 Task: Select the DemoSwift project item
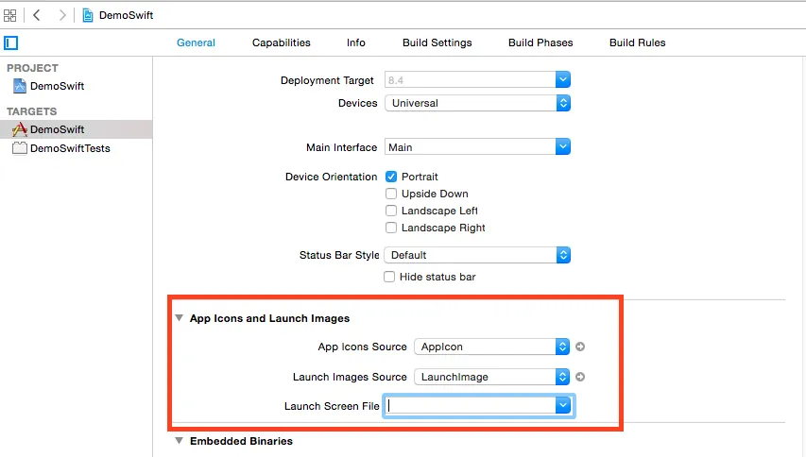click(x=57, y=86)
